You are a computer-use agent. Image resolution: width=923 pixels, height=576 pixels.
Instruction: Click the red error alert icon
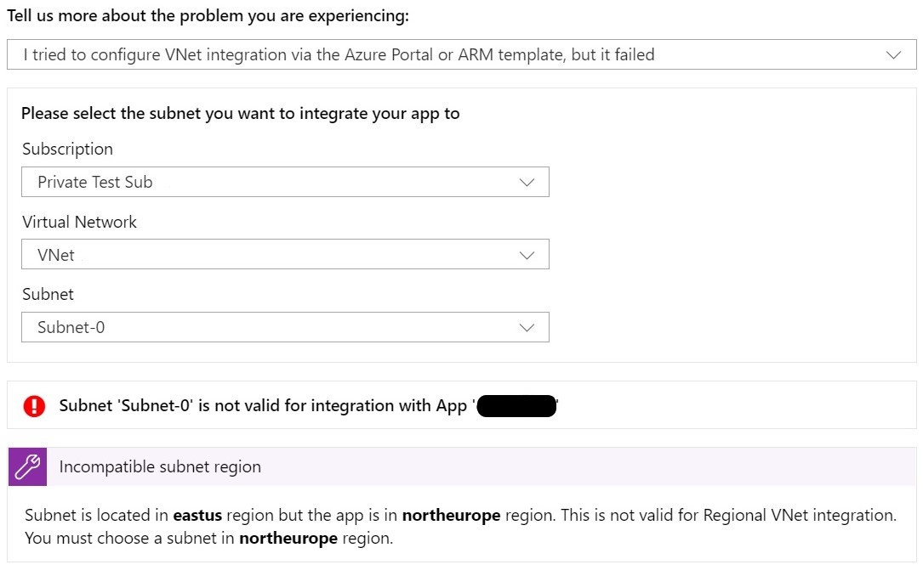(x=34, y=406)
